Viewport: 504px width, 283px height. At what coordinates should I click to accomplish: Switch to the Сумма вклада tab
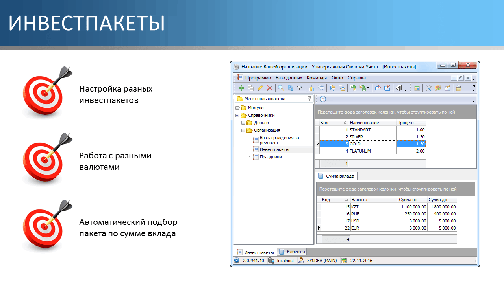[x=336, y=176]
